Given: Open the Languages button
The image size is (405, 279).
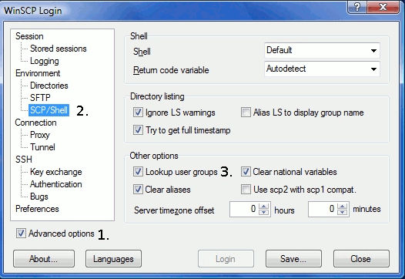Looking at the screenshot, I should coord(114,258).
